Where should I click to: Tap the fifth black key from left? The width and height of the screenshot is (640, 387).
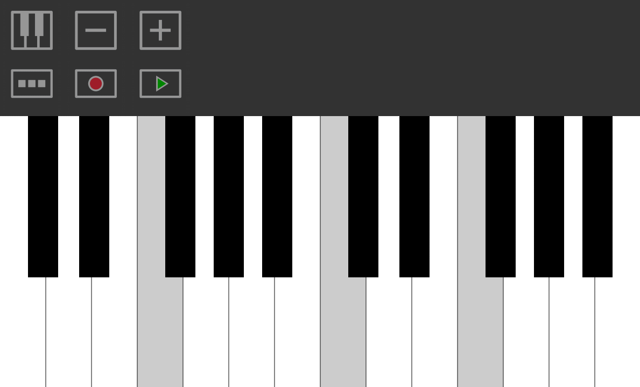point(277,196)
